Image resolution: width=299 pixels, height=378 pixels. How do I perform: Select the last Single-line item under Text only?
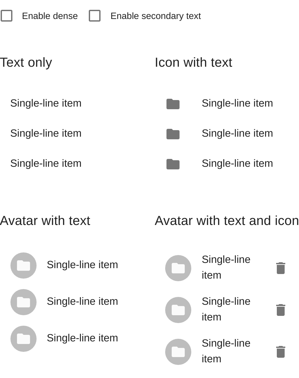coord(46,163)
